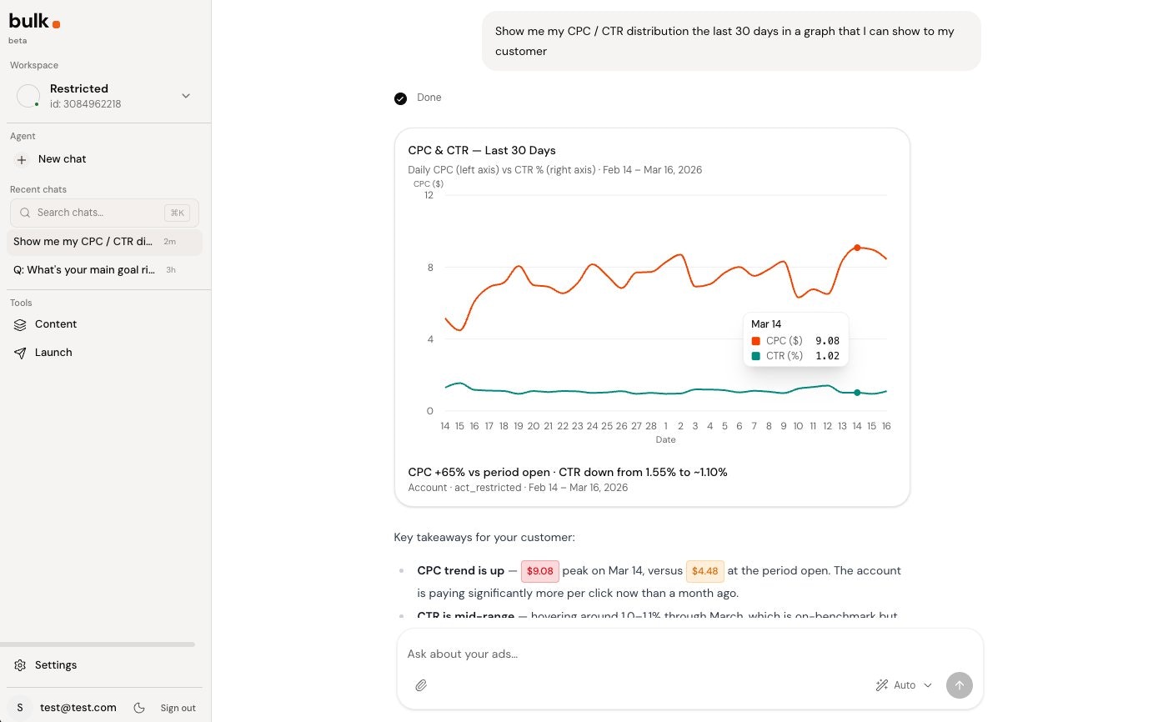Click Sign out
Screen dimensions: 1158x722
click(178, 708)
